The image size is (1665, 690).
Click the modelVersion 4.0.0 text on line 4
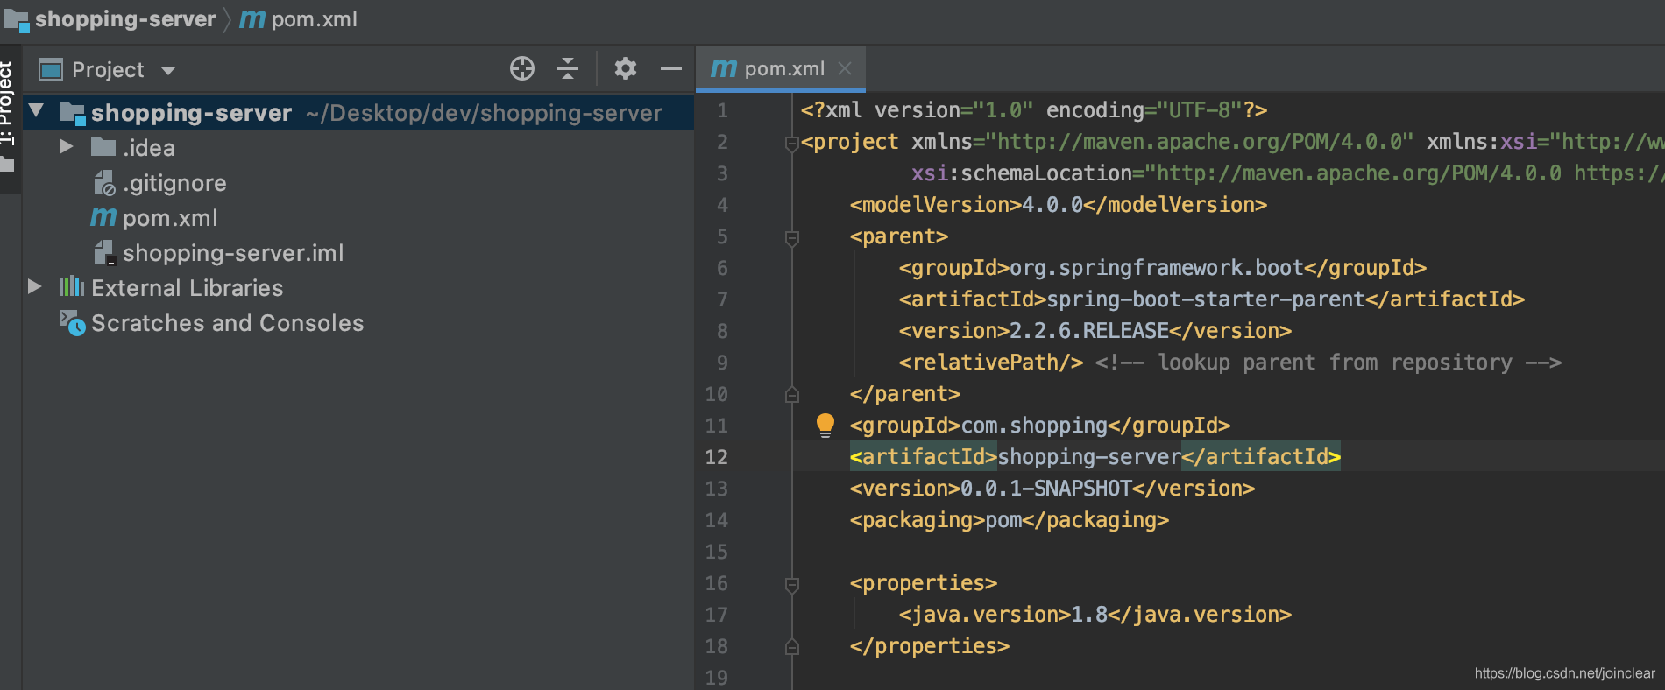[x=1052, y=205]
